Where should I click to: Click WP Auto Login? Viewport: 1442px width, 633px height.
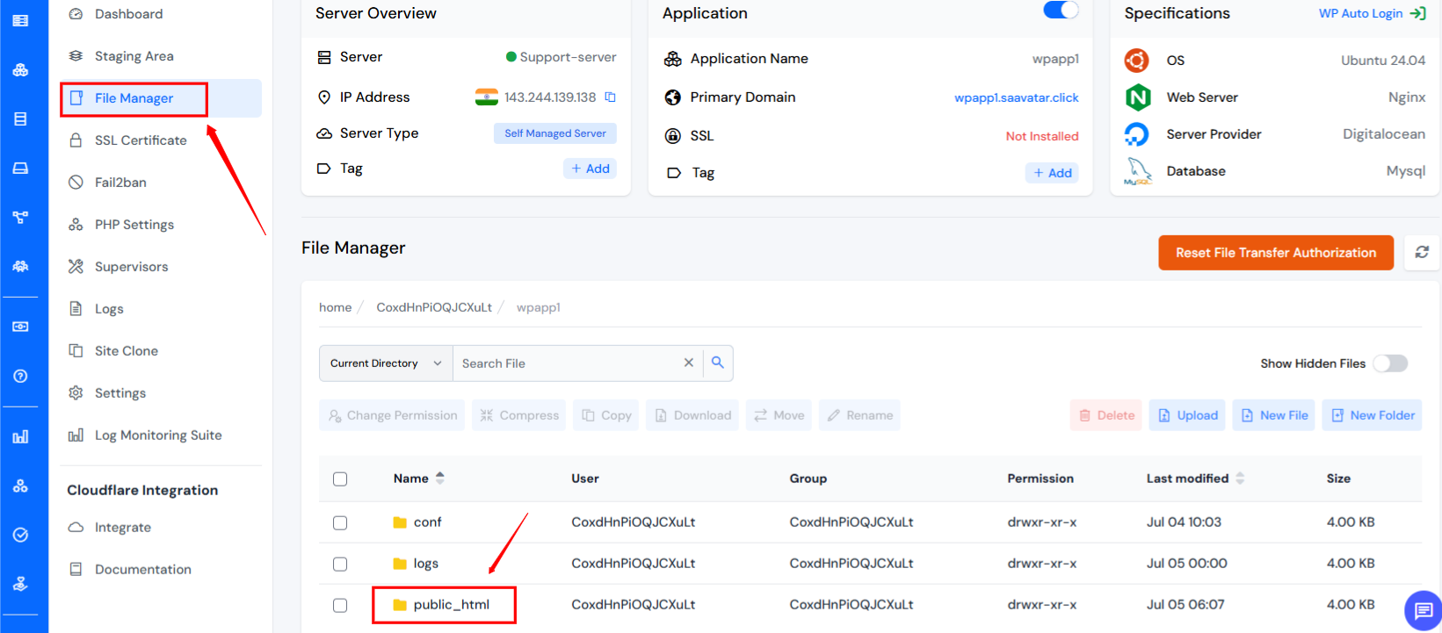tap(1372, 13)
